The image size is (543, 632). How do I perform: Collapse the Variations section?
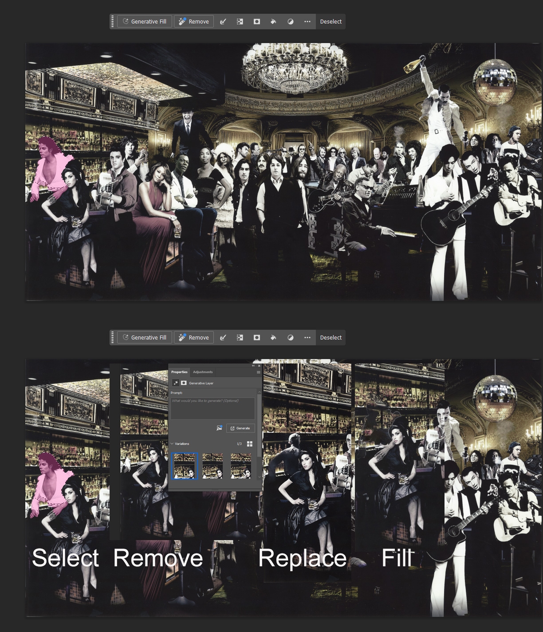(x=172, y=444)
